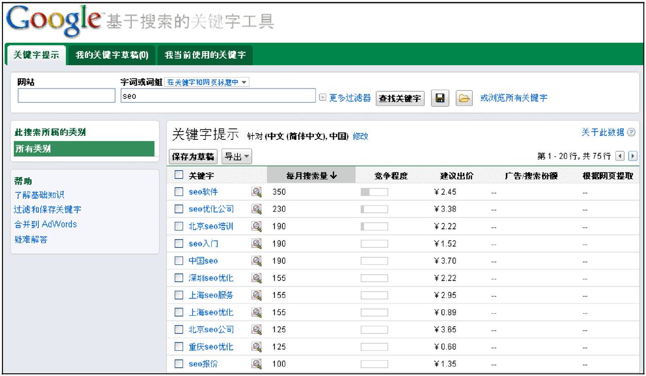Open magnifier icon for seo优化公司 row
This screenshot has height=376, width=646.
[x=257, y=209]
